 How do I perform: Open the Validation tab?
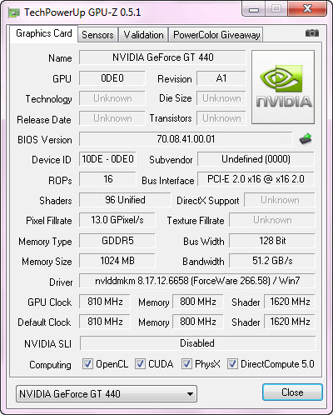coord(143,35)
